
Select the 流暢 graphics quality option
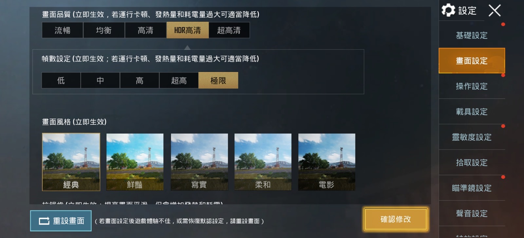tap(63, 30)
